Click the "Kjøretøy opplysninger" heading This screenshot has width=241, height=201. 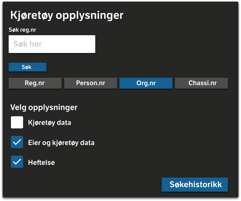[67, 16]
